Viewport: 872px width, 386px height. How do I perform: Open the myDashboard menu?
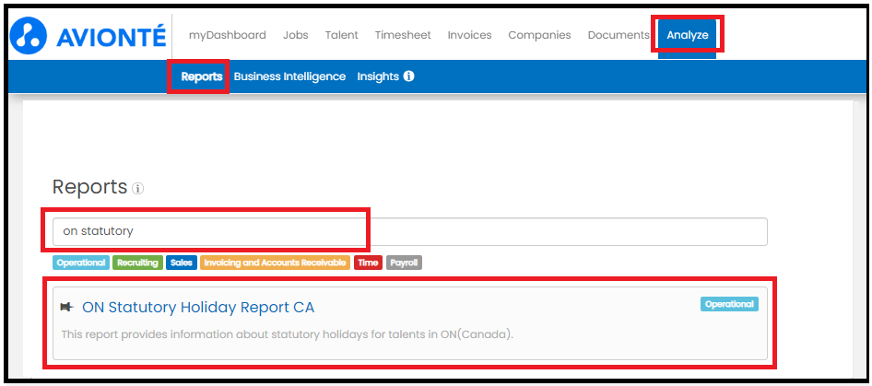click(x=228, y=35)
